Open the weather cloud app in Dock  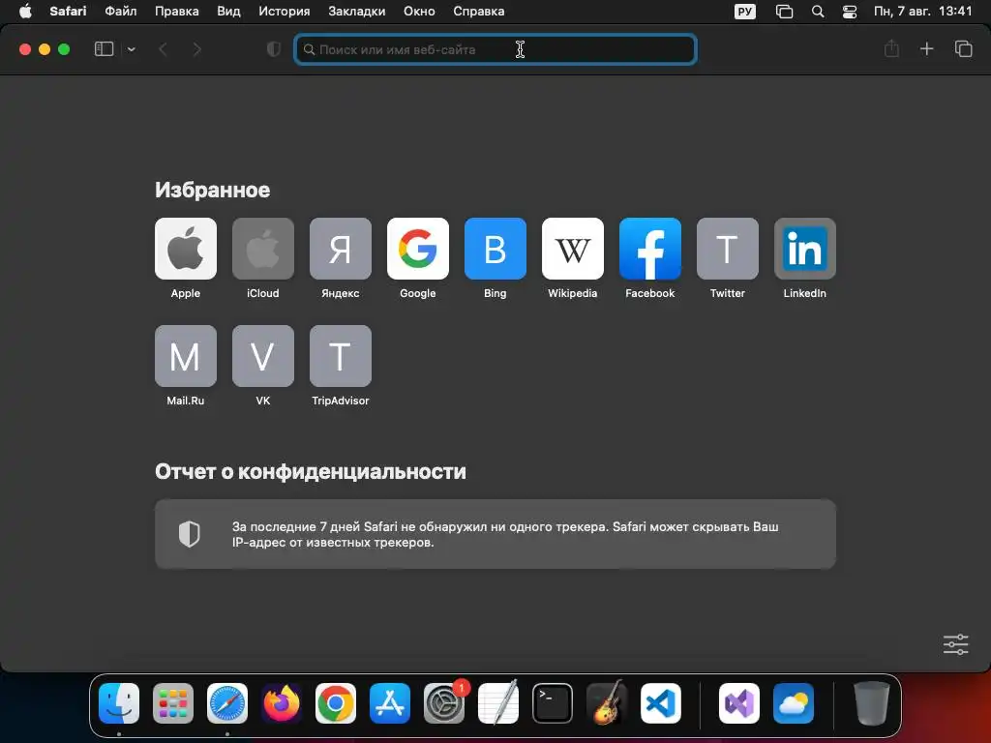794,703
